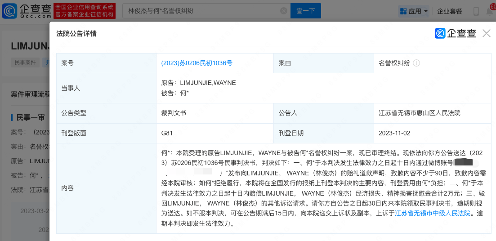
Task: Click the 企查查 site logo at top left
Action: (x=26, y=11)
